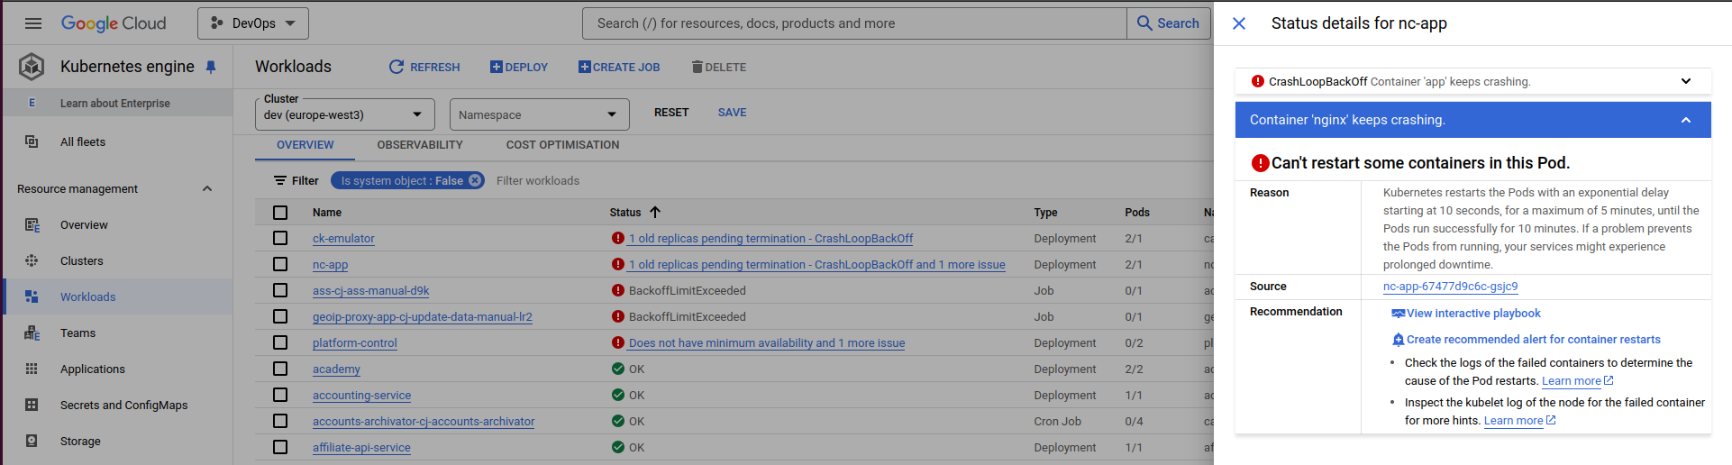This screenshot has height=465, width=1732.
Task: Close the Status details panel
Action: [1239, 23]
